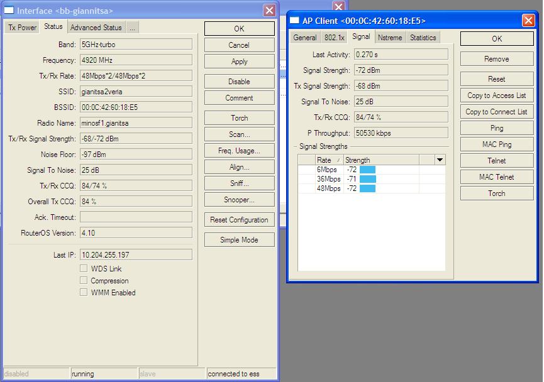Click the Last IP field 10.204.255.197
The height and width of the screenshot is (382, 544).
click(x=136, y=255)
